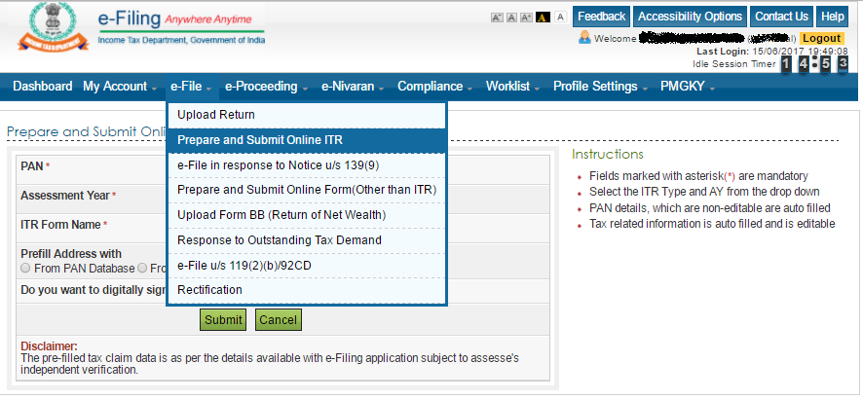Image resolution: width=863 pixels, height=400 pixels.
Task: Switch to the black high-contrast theme
Action: [544, 18]
